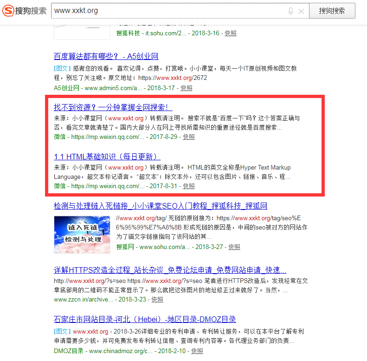Image resolution: width=367 pixels, height=361 pixels.
Task: Click the [图文] tag in 石家庄 result
Action: [x=62, y=331]
